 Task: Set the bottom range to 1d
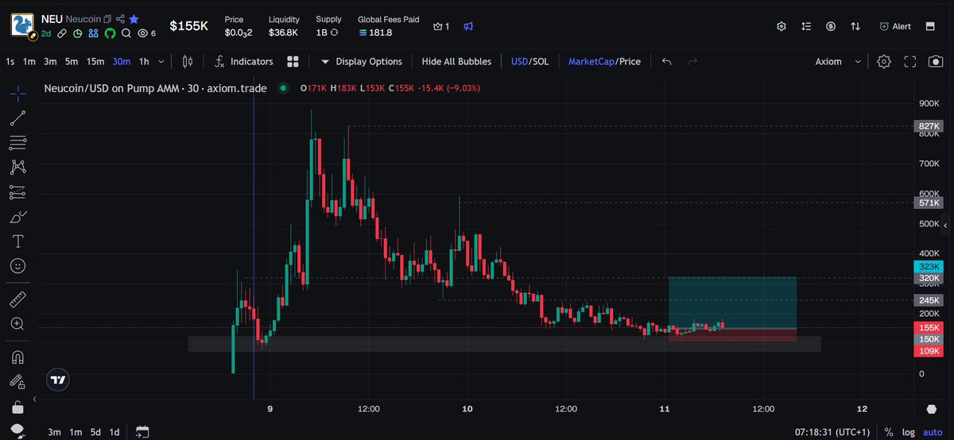coord(114,432)
